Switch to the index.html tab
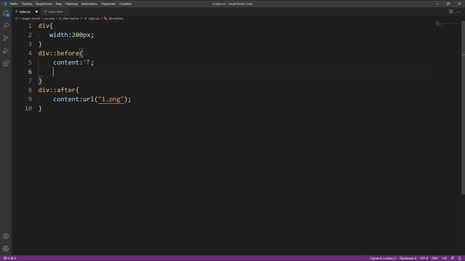This screenshot has width=465, height=261. click(x=55, y=12)
